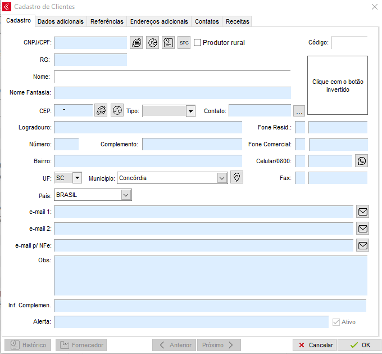Click the third lookup icon in CNPJ/CPF row
This screenshot has height=354, width=382.
(x=169, y=43)
